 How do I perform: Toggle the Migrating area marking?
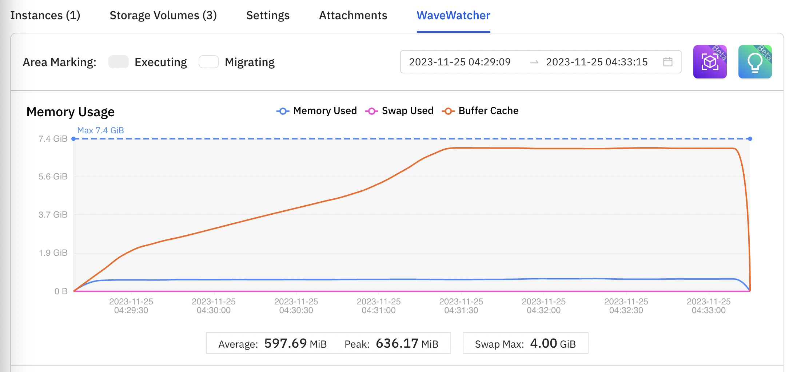[x=209, y=62]
